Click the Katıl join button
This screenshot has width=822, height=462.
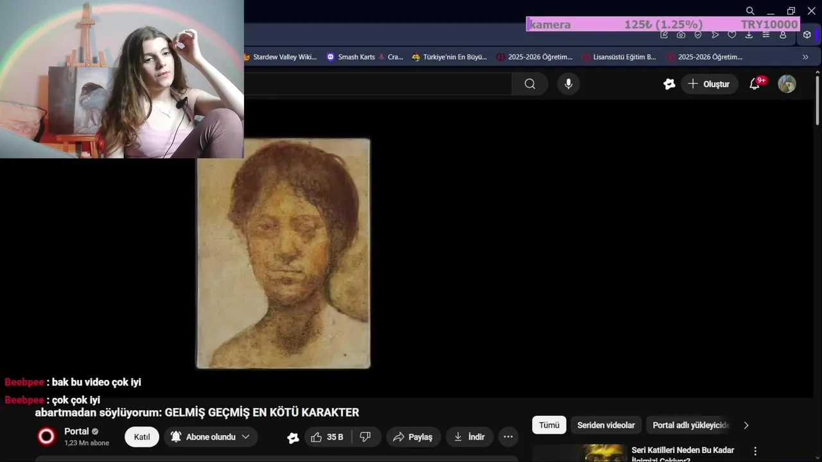click(x=142, y=437)
